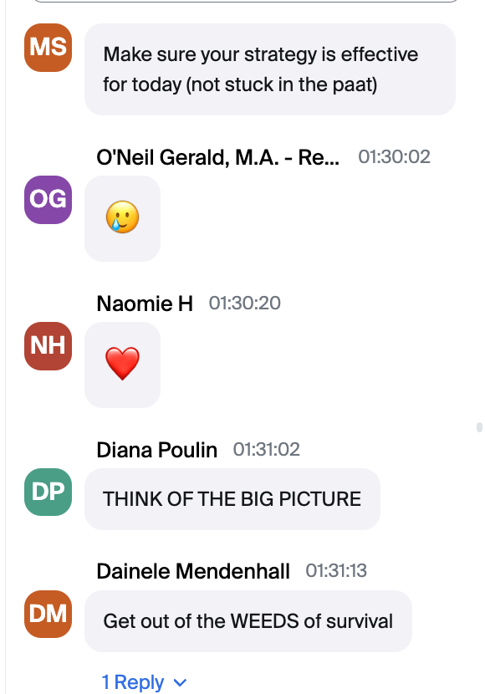Select Get out of the WEEDS message
485x694 pixels.
point(248,621)
